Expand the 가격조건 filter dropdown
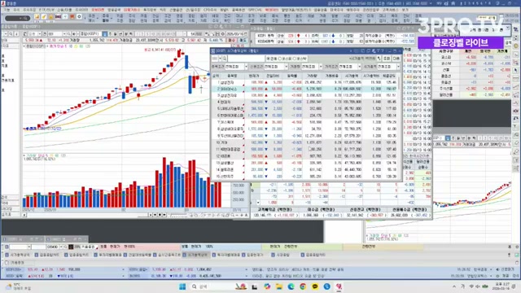This screenshot has width=521, height=293. click(359, 67)
